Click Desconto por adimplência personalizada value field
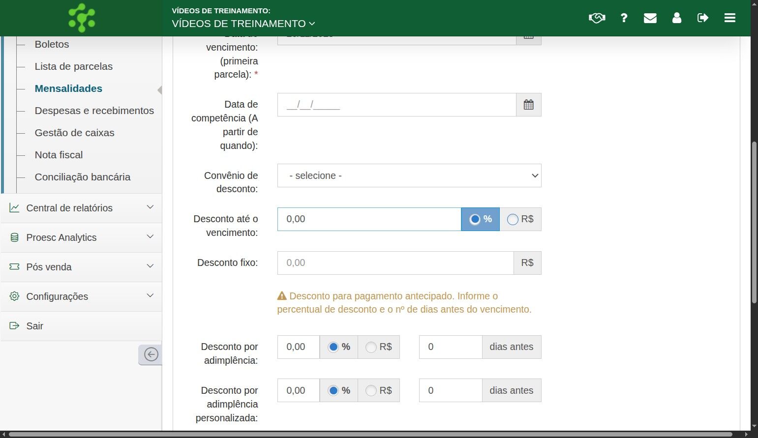This screenshot has width=758, height=438. (299, 390)
